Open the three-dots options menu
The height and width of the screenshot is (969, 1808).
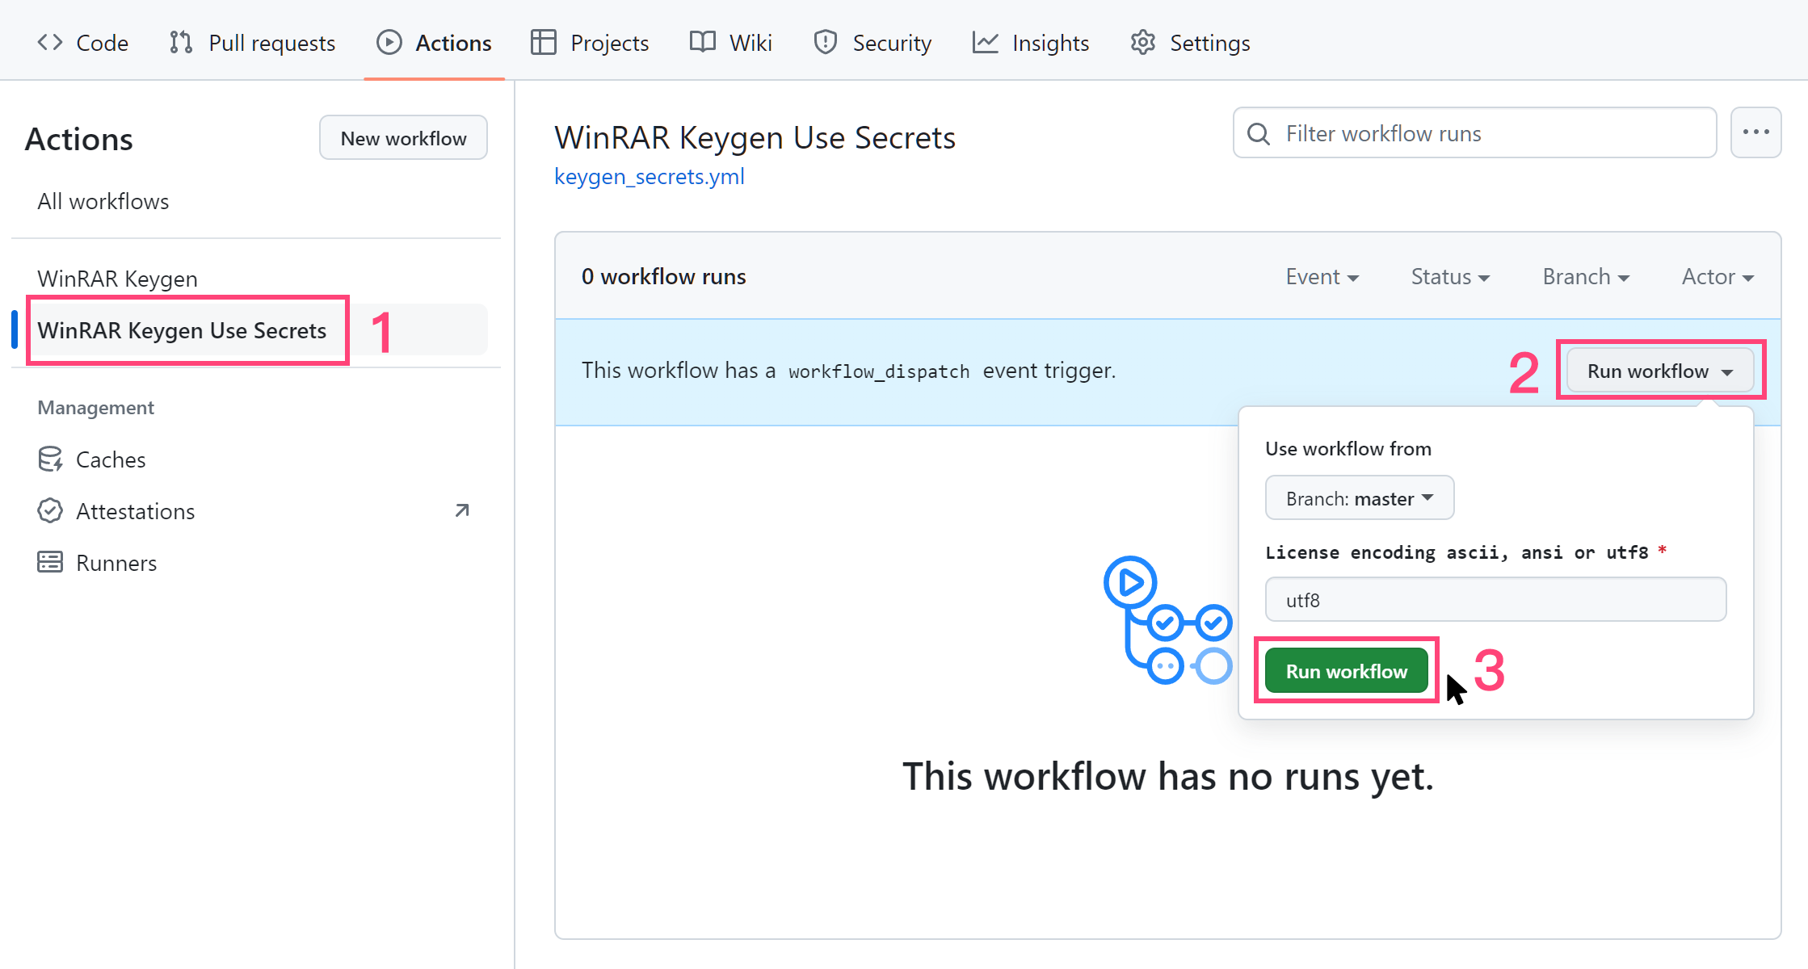1755,132
